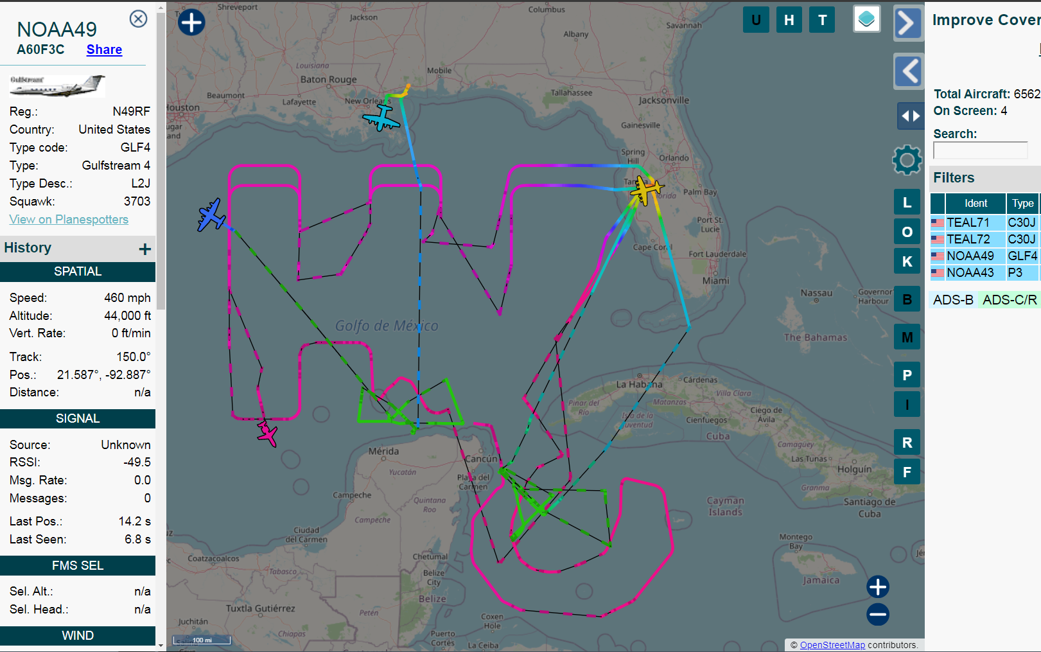This screenshot has width=1041, height=652.
Task: Click the A60F3C hex code
Action: point(40,49)
